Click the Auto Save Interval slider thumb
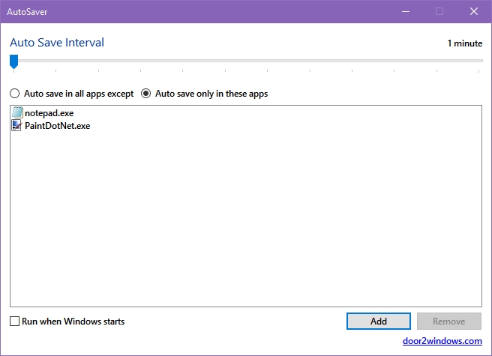492x356 pixels. 13,61
